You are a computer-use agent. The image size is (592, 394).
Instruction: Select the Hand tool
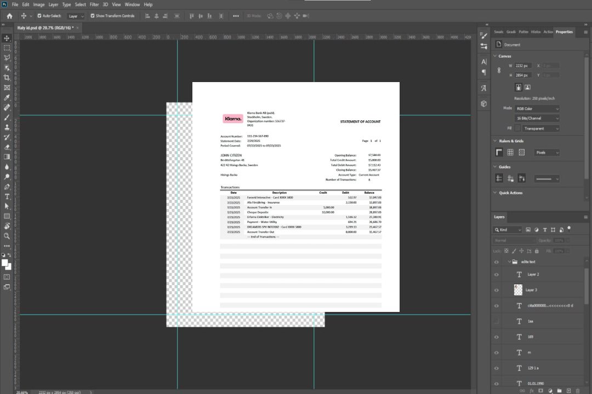pos(7,226)
